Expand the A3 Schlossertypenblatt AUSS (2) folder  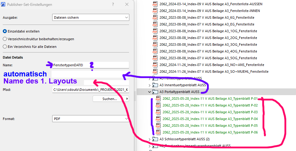tap(149, 139)
